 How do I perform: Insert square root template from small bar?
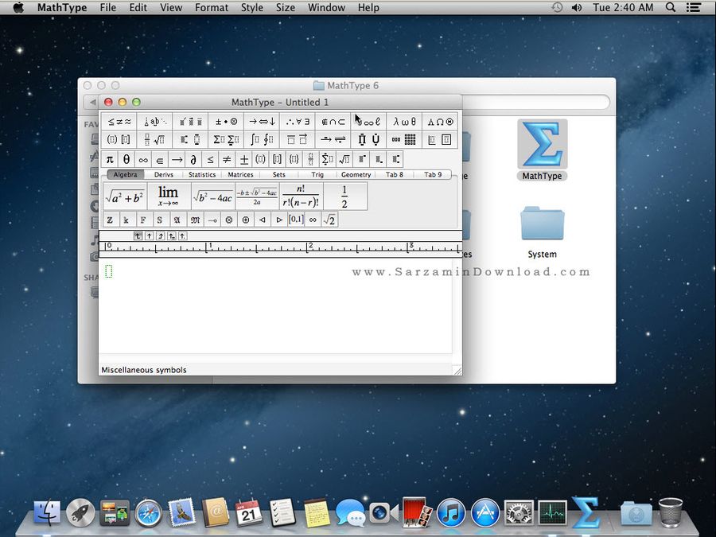pos(344,159)
